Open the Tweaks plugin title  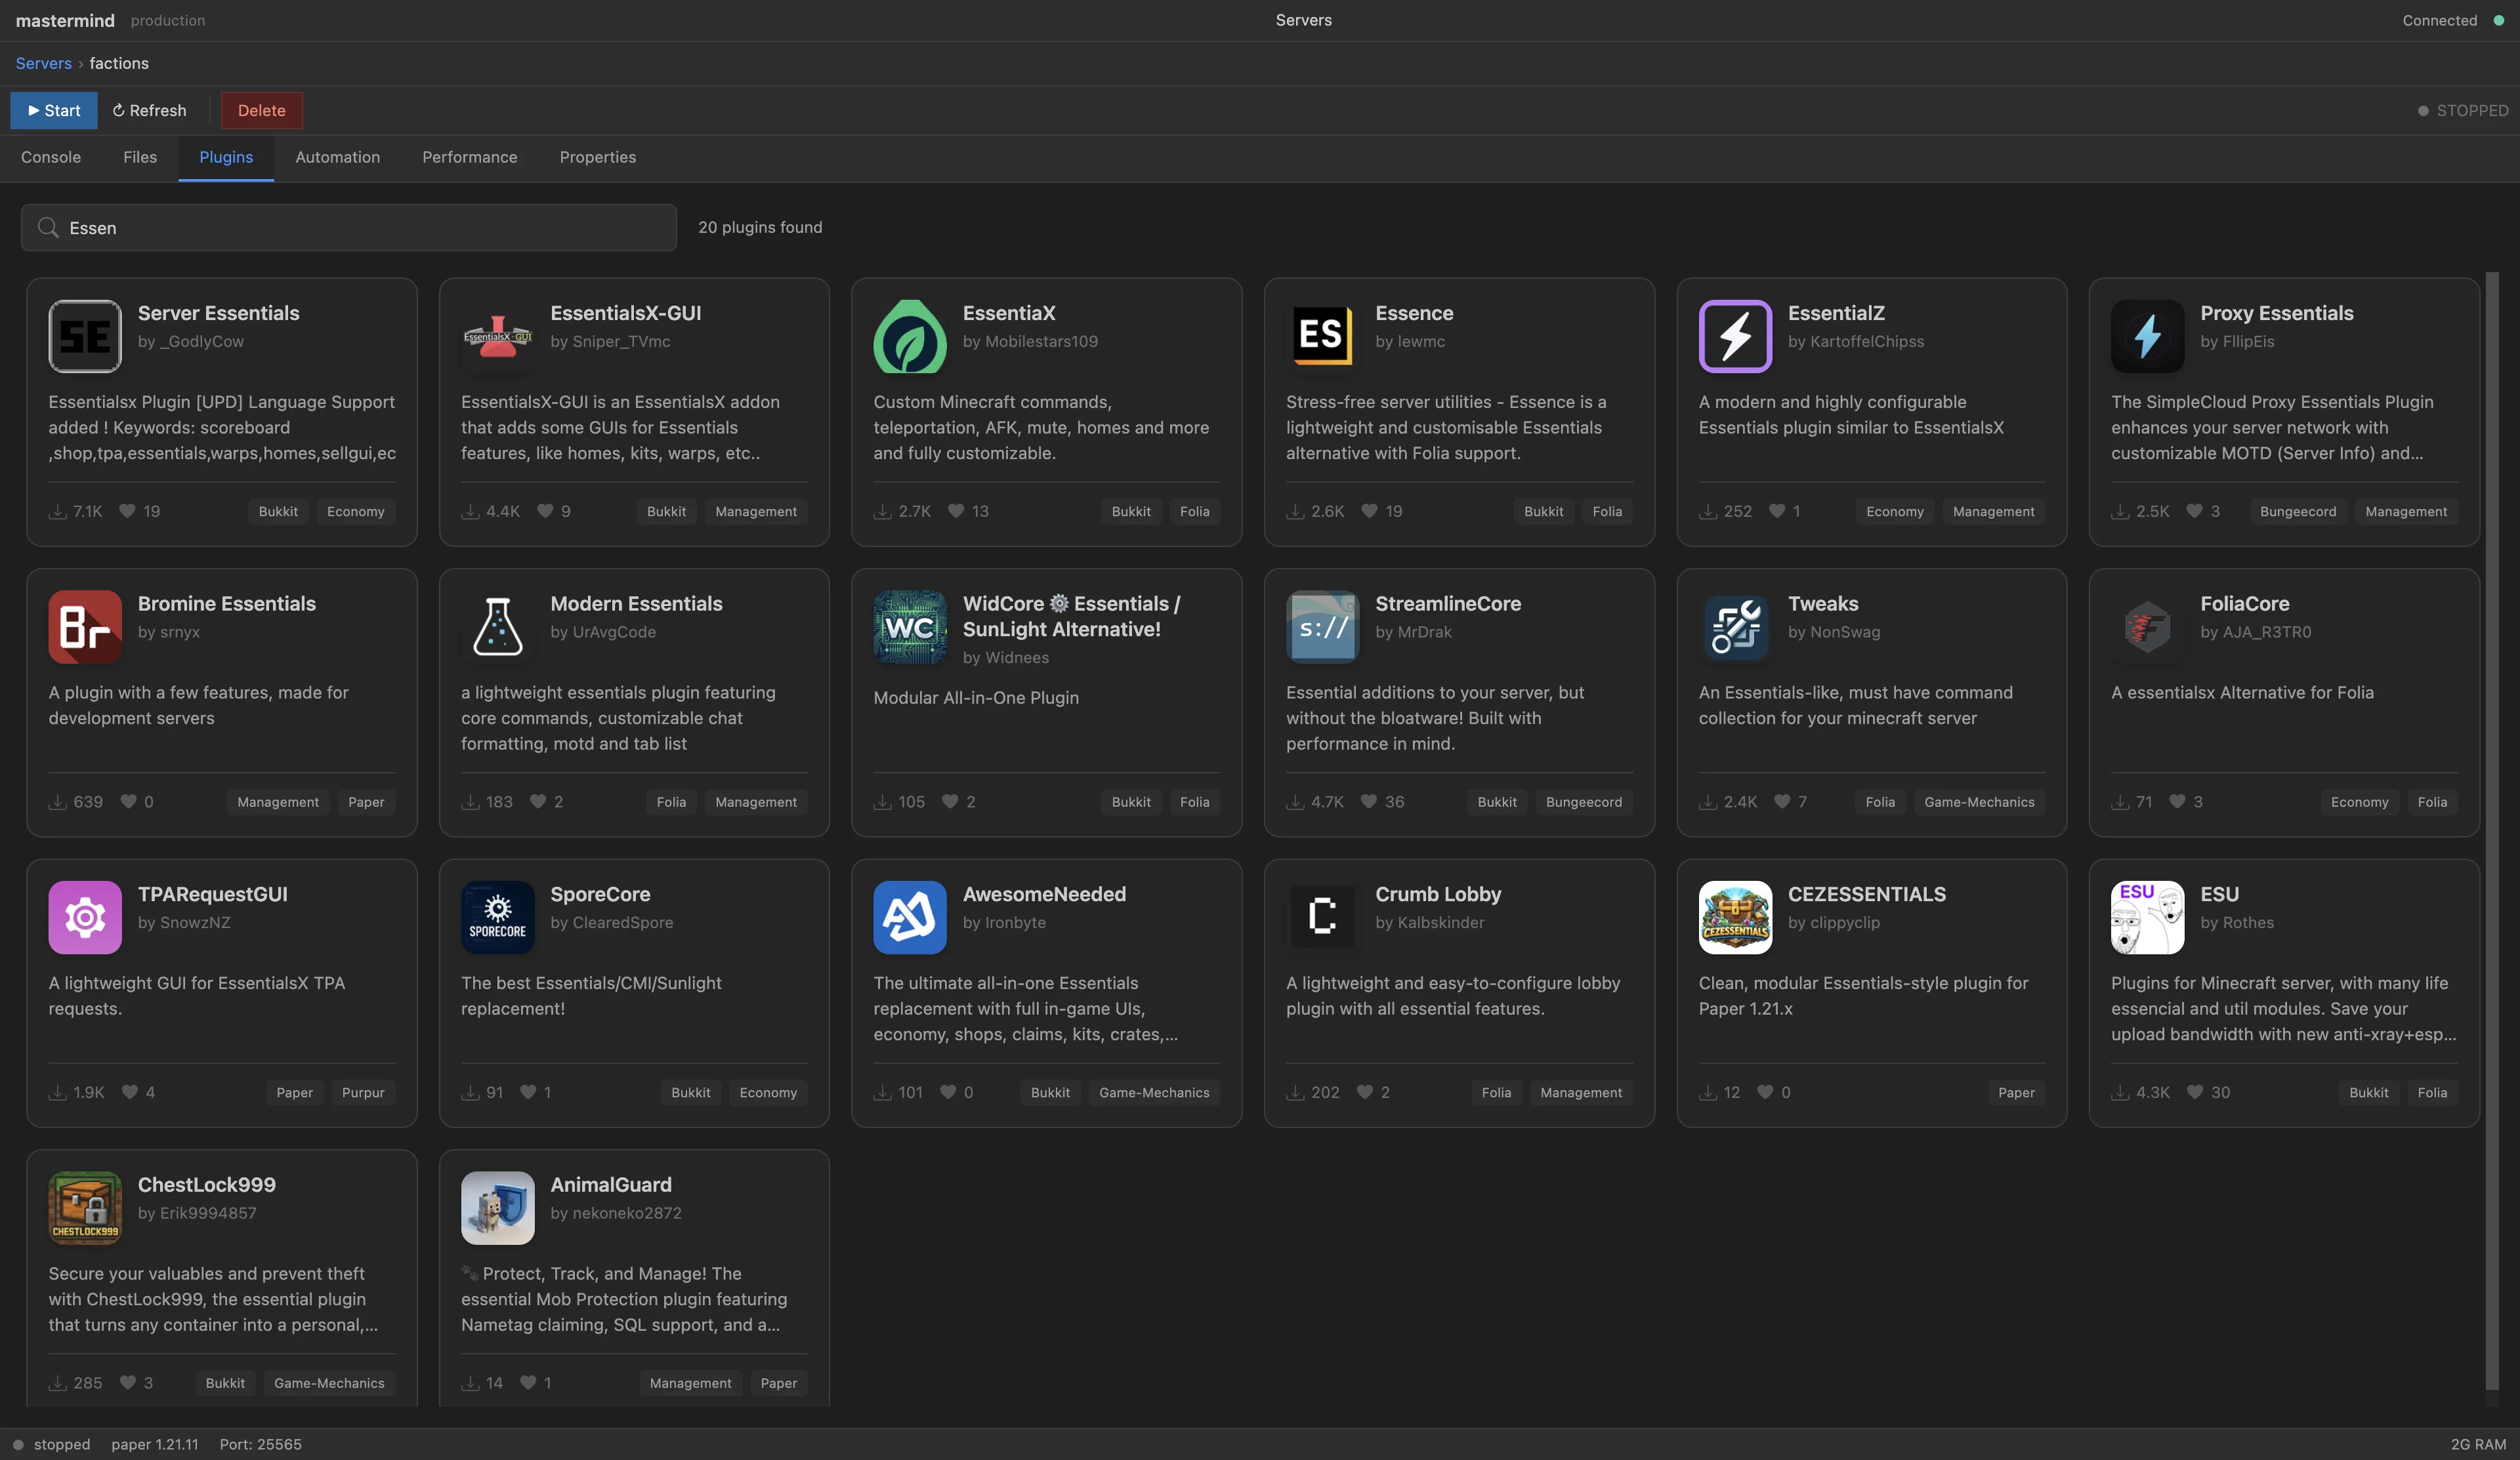click(x=1822, y=603)
